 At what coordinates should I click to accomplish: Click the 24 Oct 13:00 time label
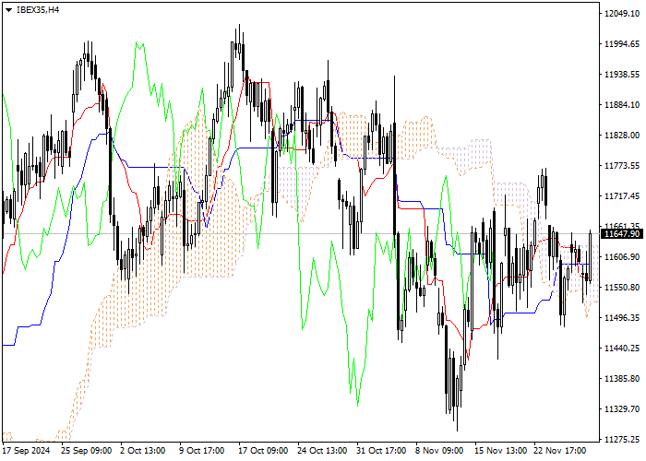click(322, 451)
